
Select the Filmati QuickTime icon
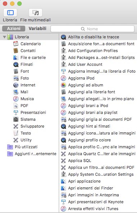(x=16, y=64)
